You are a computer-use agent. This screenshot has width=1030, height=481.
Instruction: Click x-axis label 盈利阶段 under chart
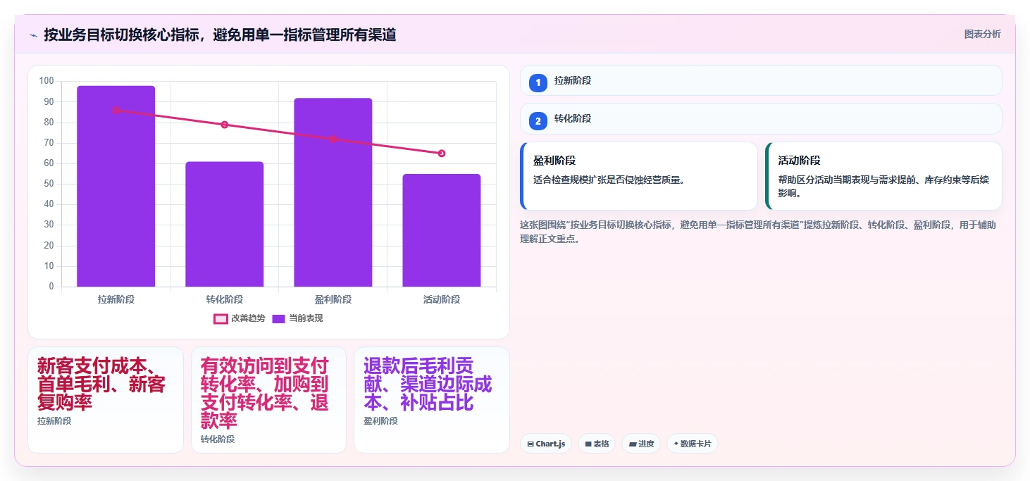tap(333, 299)
